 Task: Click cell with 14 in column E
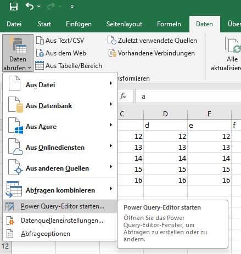pyautogui.click(x=209, y=158)
